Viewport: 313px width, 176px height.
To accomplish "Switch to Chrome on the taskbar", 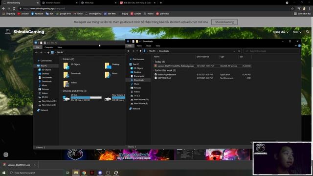I will click(84, 173).
